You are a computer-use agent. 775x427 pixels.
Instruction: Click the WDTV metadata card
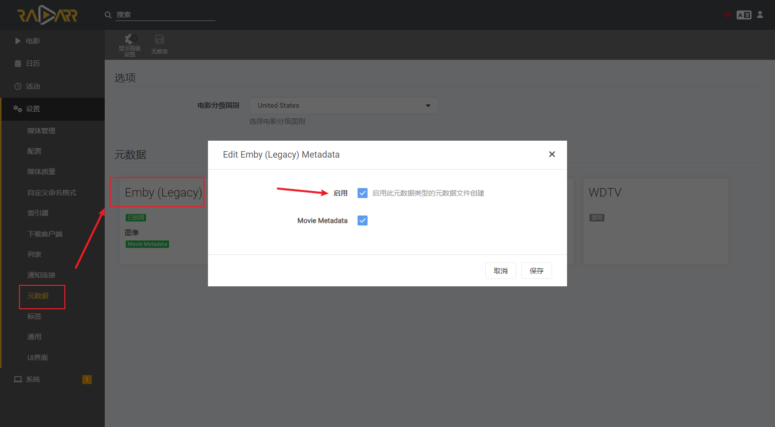(x=655, y=221)
